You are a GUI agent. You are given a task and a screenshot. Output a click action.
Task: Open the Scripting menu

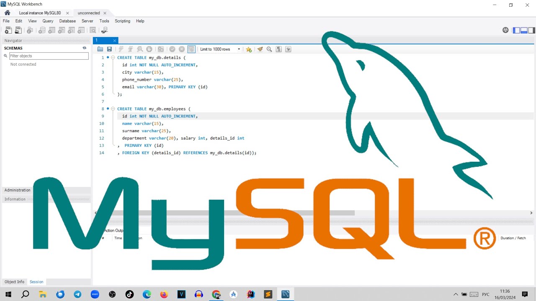122,21
